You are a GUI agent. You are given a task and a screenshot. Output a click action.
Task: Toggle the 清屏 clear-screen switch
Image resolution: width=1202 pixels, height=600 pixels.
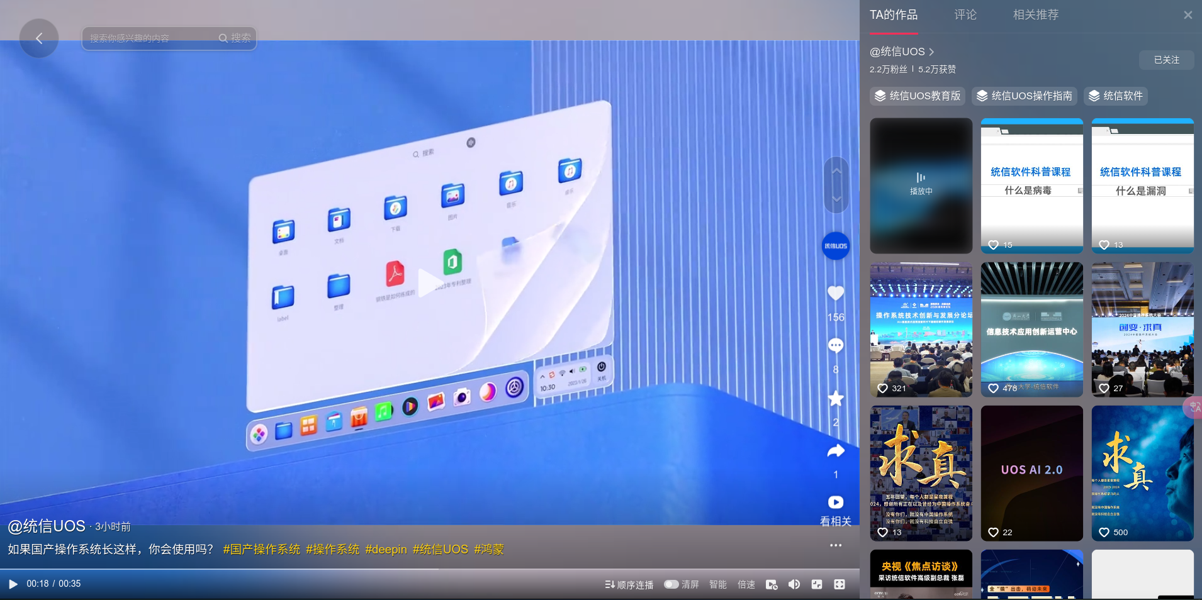pyautogui.click(x=671, y=584)
